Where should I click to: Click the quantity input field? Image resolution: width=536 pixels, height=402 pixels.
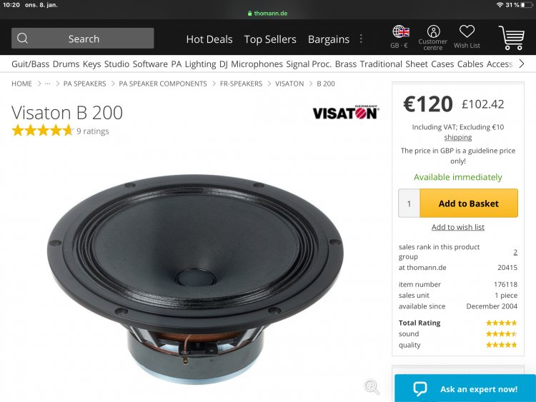pyautogui.click(x=410, y=203)
